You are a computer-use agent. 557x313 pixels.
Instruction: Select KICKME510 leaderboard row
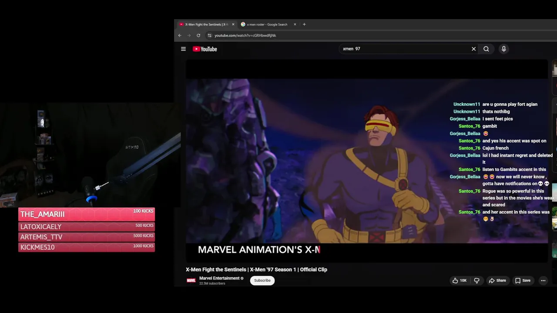pyautogui.click(x=87, y=247)
